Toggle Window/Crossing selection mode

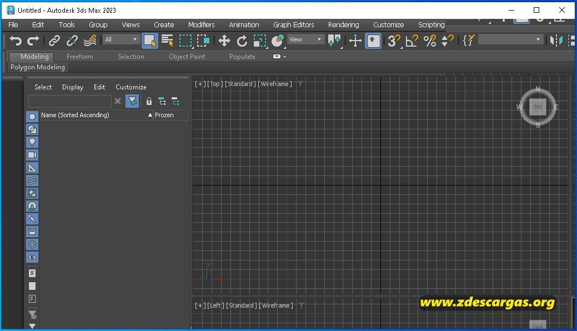tap(203, 41)
